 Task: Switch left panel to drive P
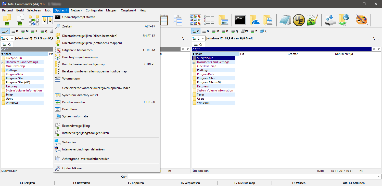[x=34, y=31]
